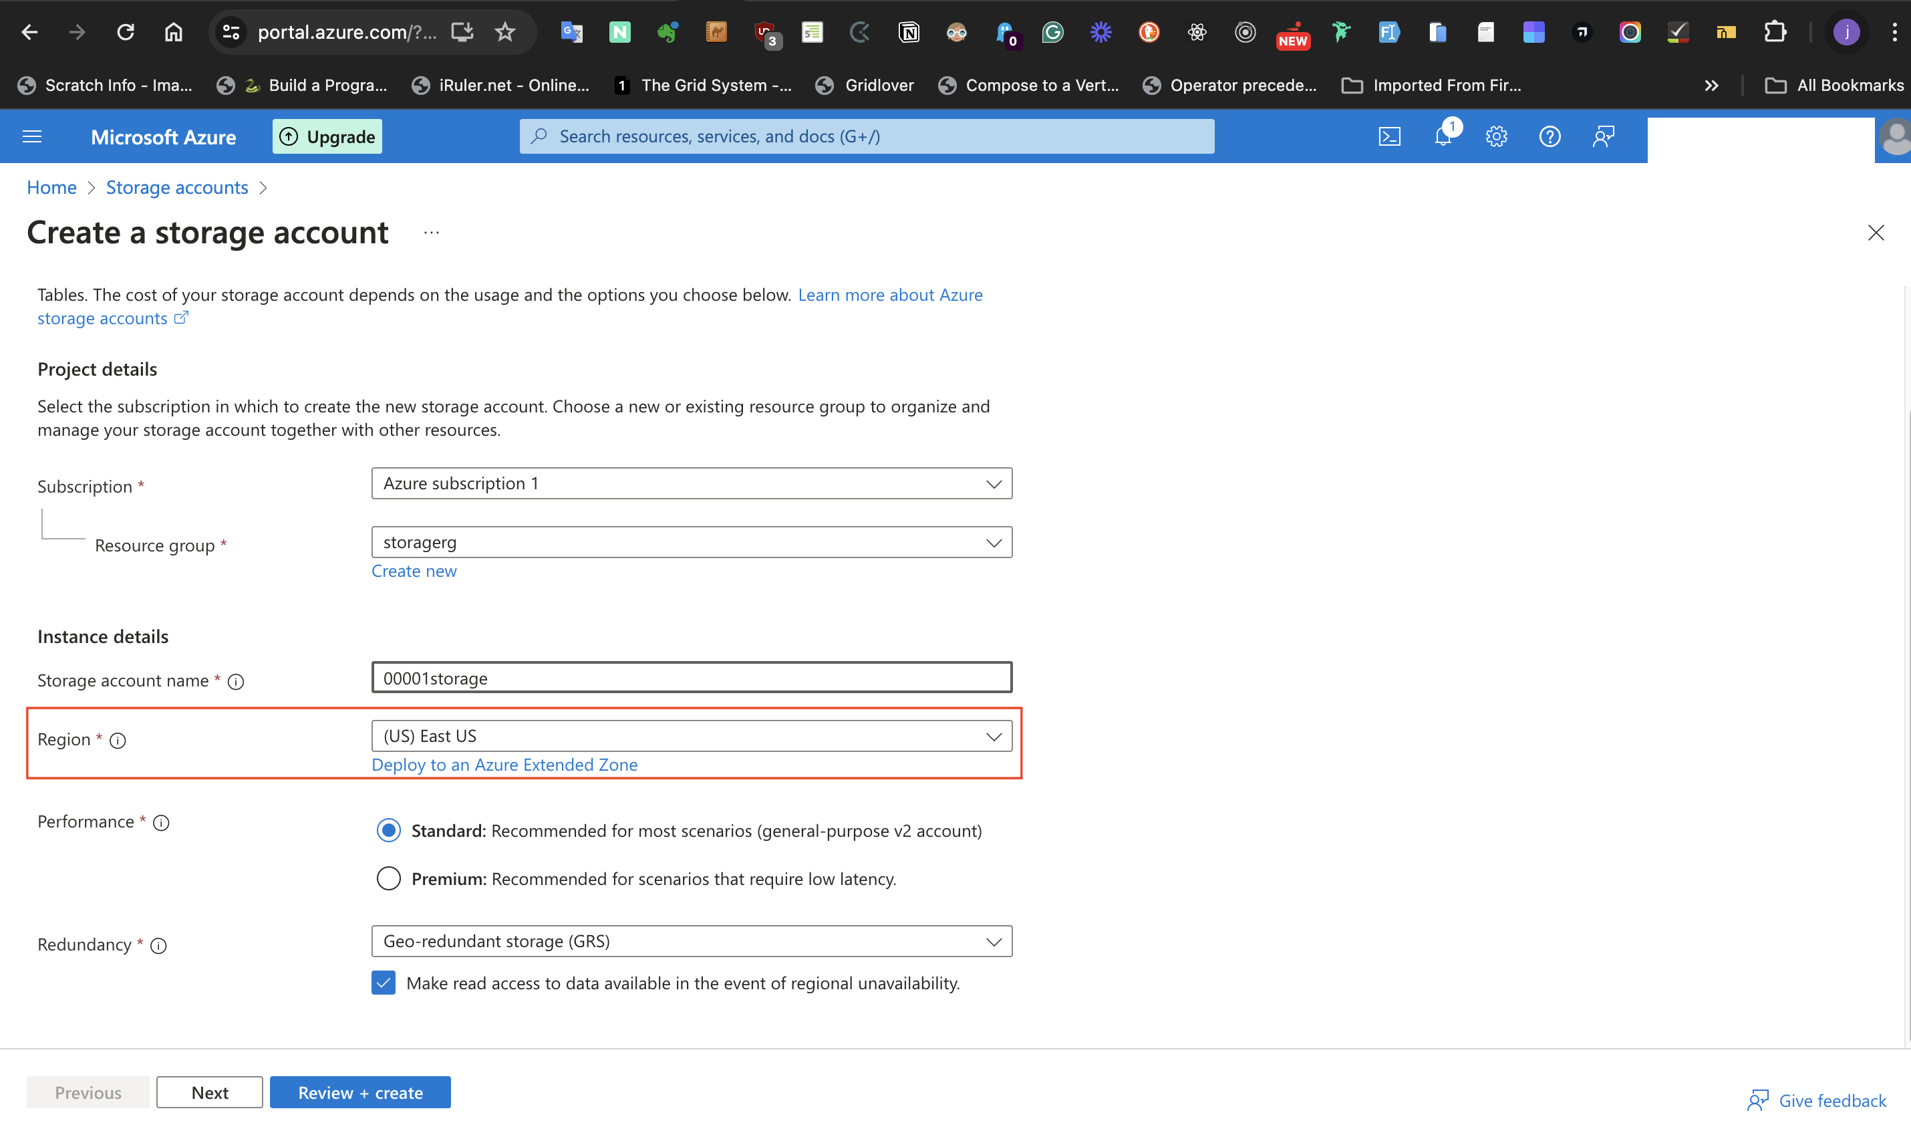Select the Premium performance radio button
Viewport: 1911px width, 1143px height.
coord(389,878)
